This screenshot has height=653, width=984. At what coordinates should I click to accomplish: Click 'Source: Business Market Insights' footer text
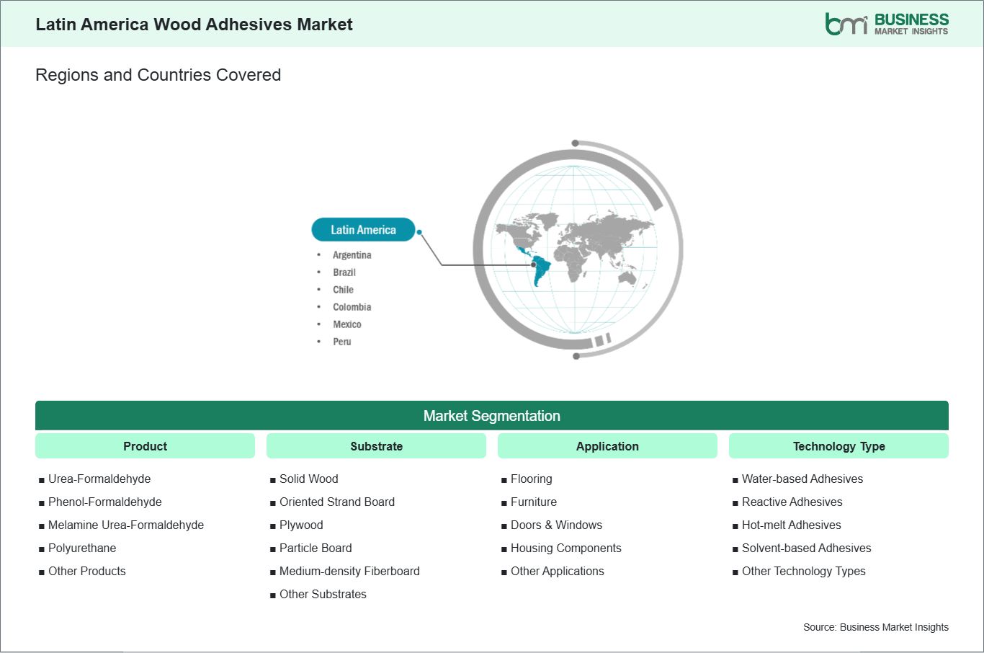876,627
